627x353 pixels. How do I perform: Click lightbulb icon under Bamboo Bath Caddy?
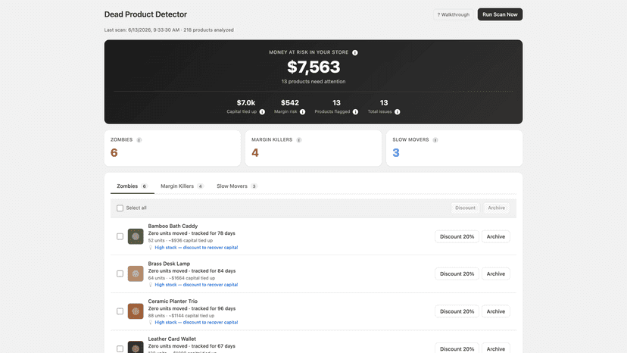(151, 248)
